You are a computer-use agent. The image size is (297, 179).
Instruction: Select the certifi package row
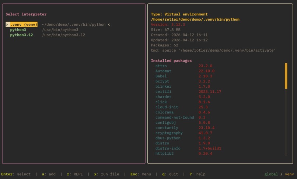(188, 91)
